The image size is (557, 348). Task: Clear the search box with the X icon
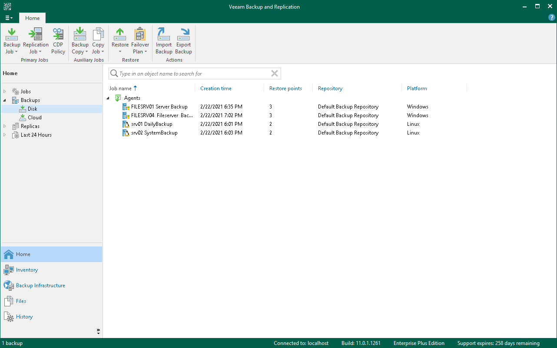click(x=275, y=73)
